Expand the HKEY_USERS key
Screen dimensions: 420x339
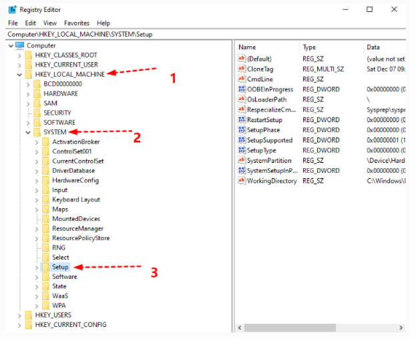pos(19,316)
